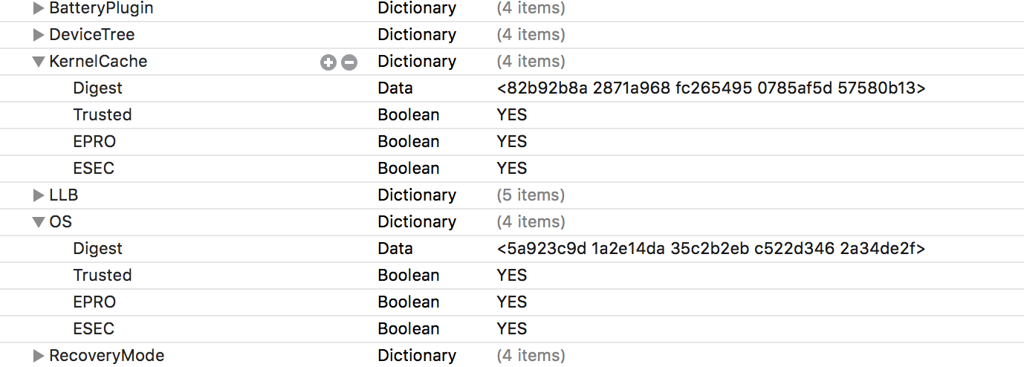Expand the RecoveryMode dictionary
The image size is (1024, 367).
[x=39, y=356]
